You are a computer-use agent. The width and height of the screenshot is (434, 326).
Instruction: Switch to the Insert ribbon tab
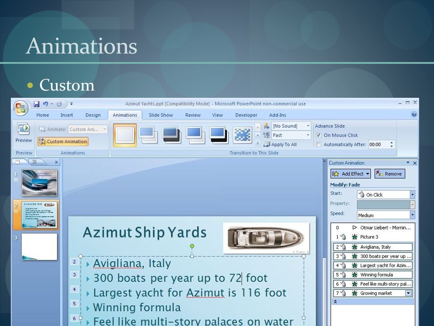click(x=67, y=115)
